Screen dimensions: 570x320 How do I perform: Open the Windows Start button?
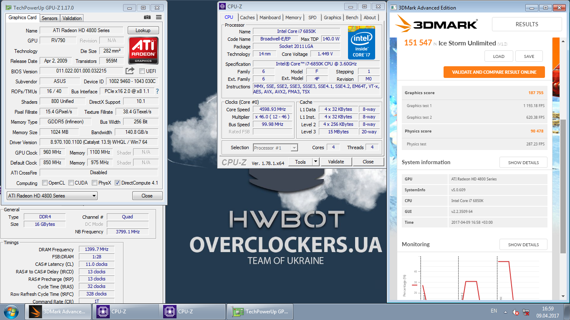11,311
